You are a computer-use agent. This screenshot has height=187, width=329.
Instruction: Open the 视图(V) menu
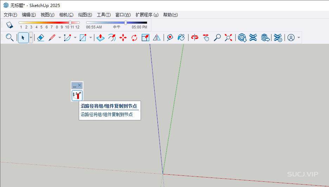coord(47,15)
